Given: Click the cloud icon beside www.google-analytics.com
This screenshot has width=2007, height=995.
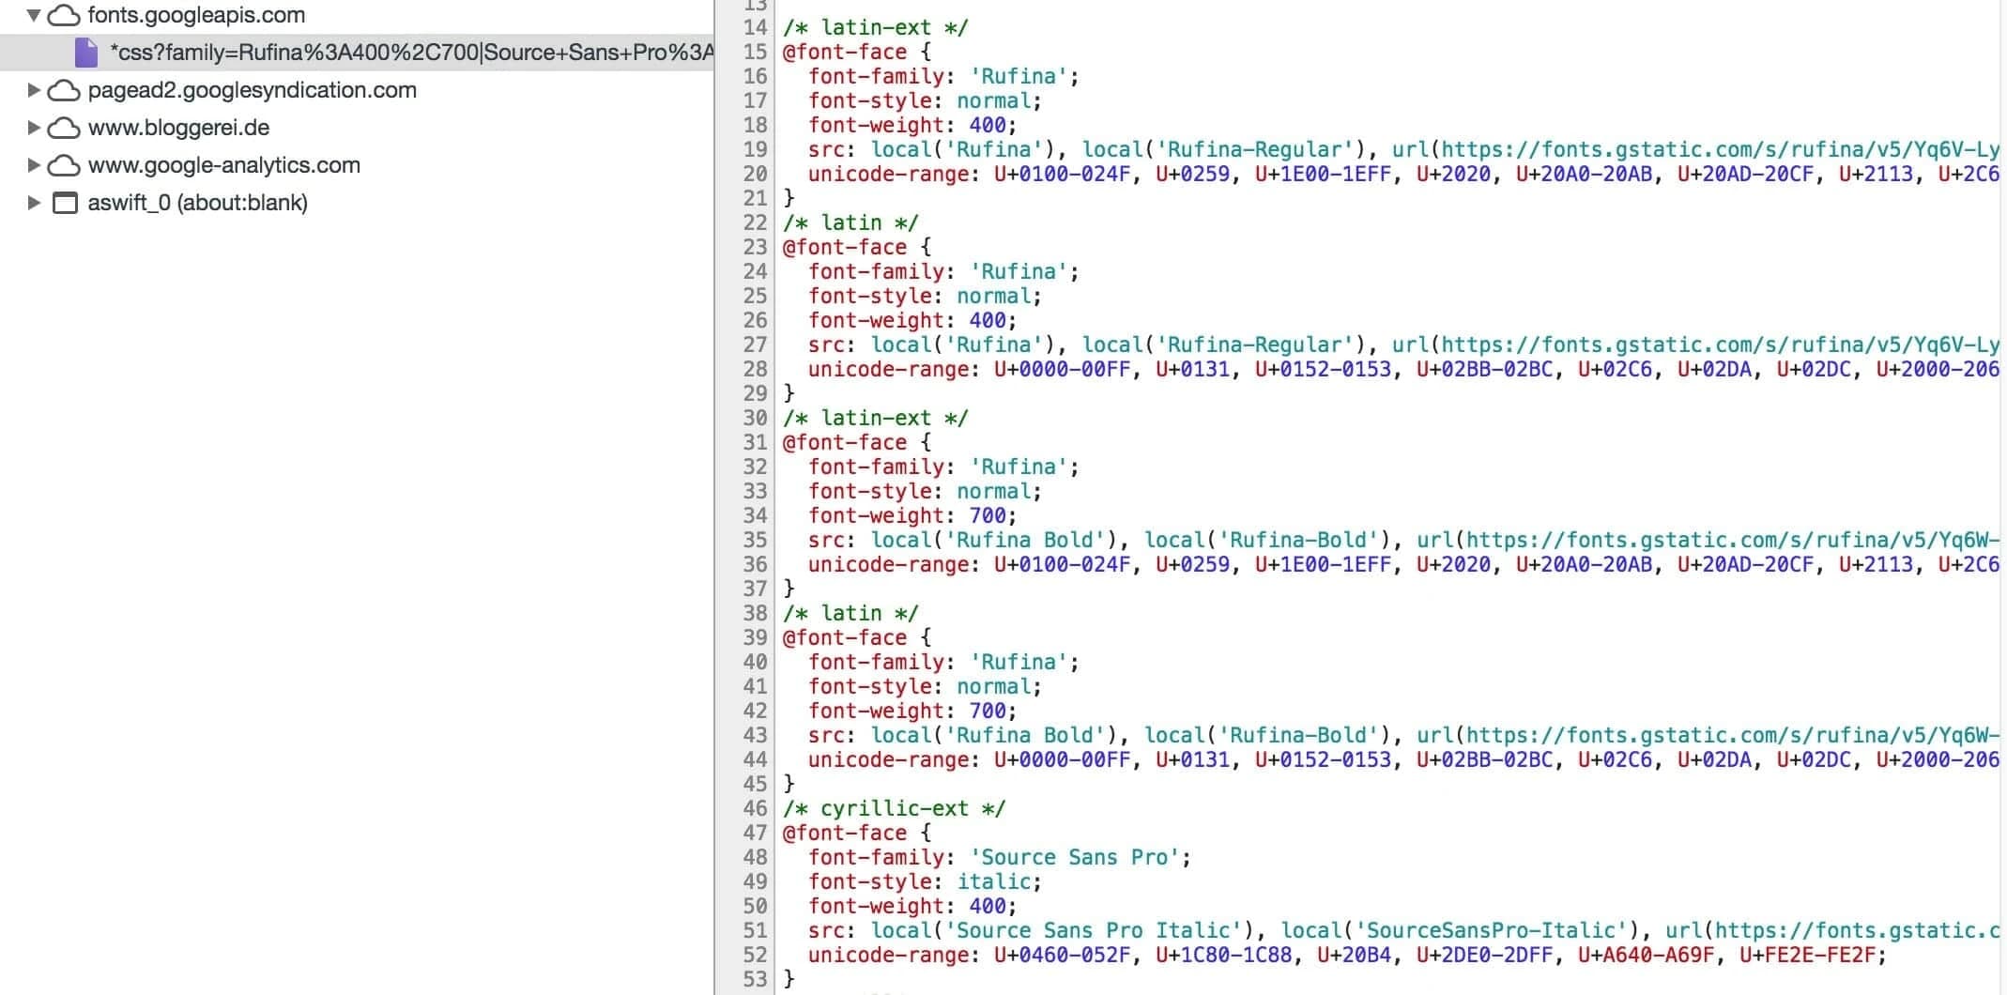Looking at the screenshot, I should (x=64, y=165).
